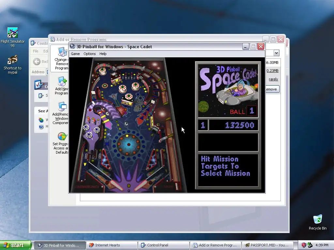Switch to 3D Pinball taskbar button
The image size is (334, 250).
60,245
